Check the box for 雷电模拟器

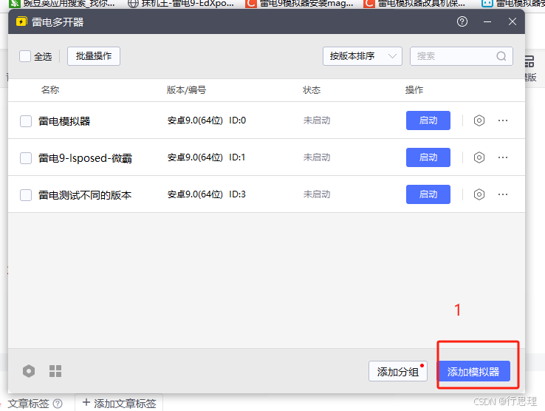[x=26, y=121]
